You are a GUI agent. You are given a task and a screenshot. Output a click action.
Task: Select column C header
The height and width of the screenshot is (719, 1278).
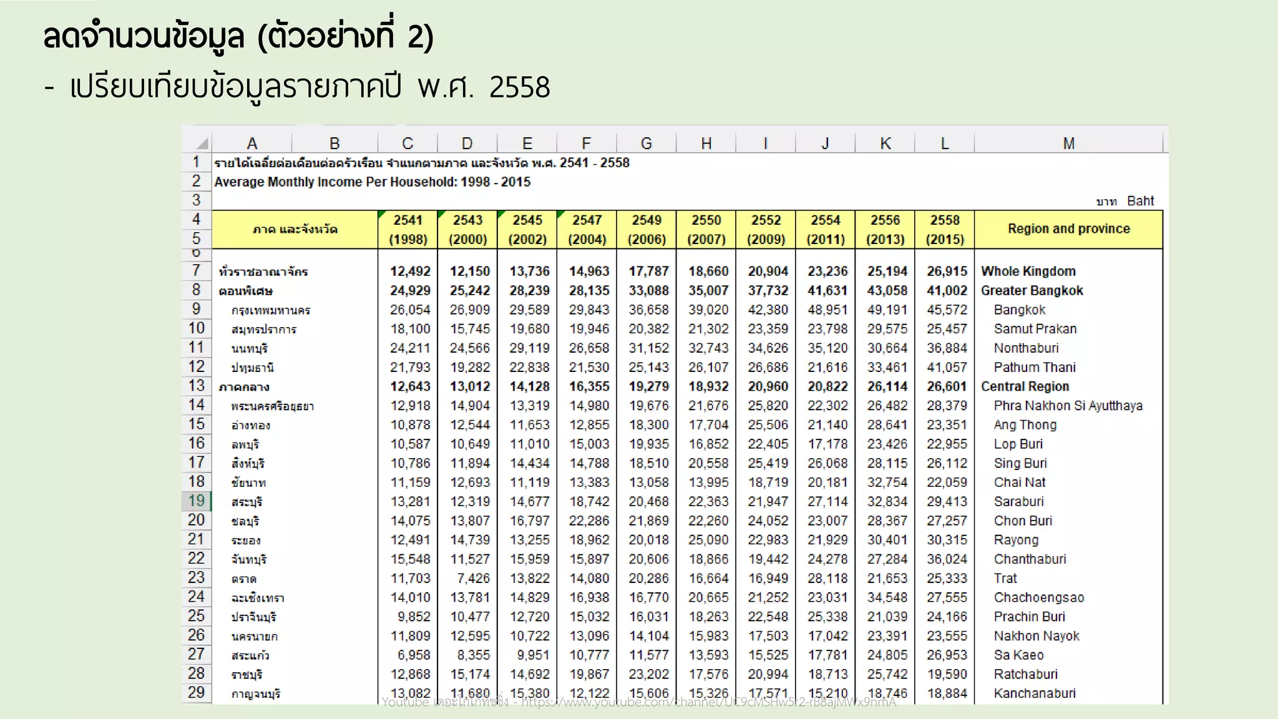coord(407,144)
